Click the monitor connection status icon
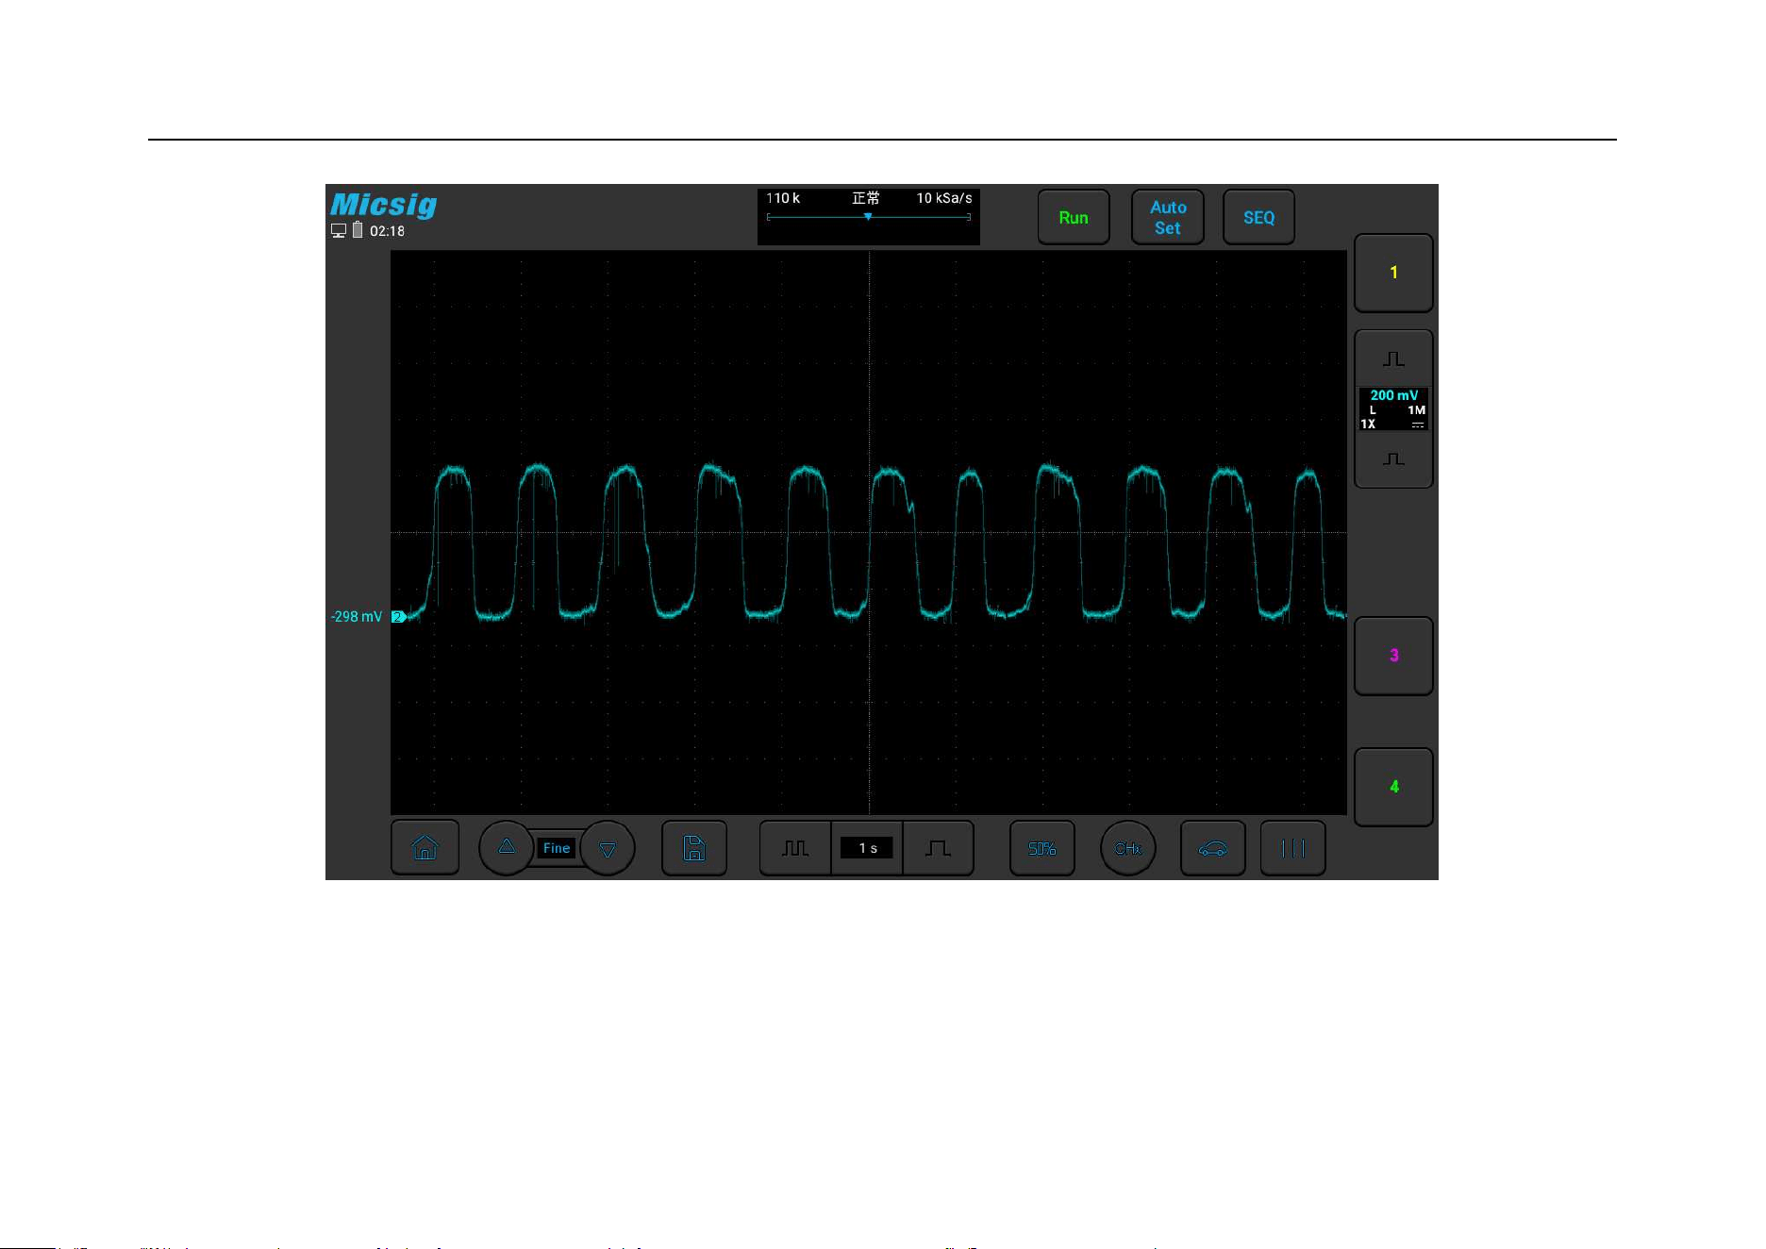 [x=339, y=230]
